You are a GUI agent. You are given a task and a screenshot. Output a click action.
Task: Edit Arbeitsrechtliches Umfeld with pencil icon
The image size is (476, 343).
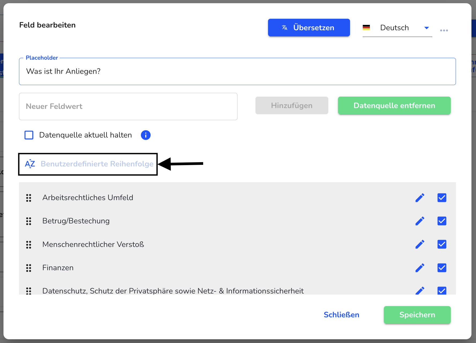coord(420,198)
